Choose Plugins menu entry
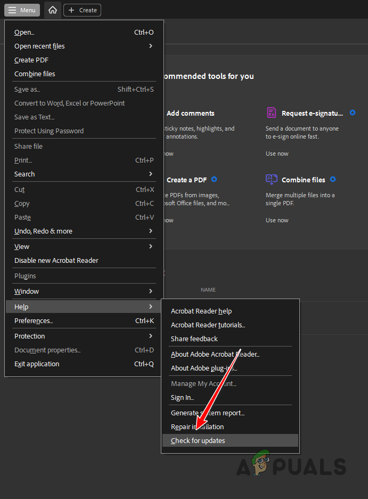 point(84,276)
